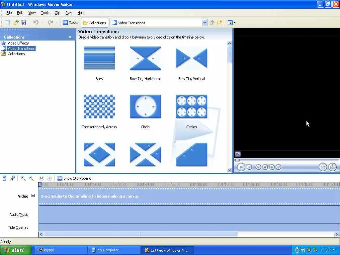Click the Redo arrow icon
340x255 pixels.
pos(50,23)
